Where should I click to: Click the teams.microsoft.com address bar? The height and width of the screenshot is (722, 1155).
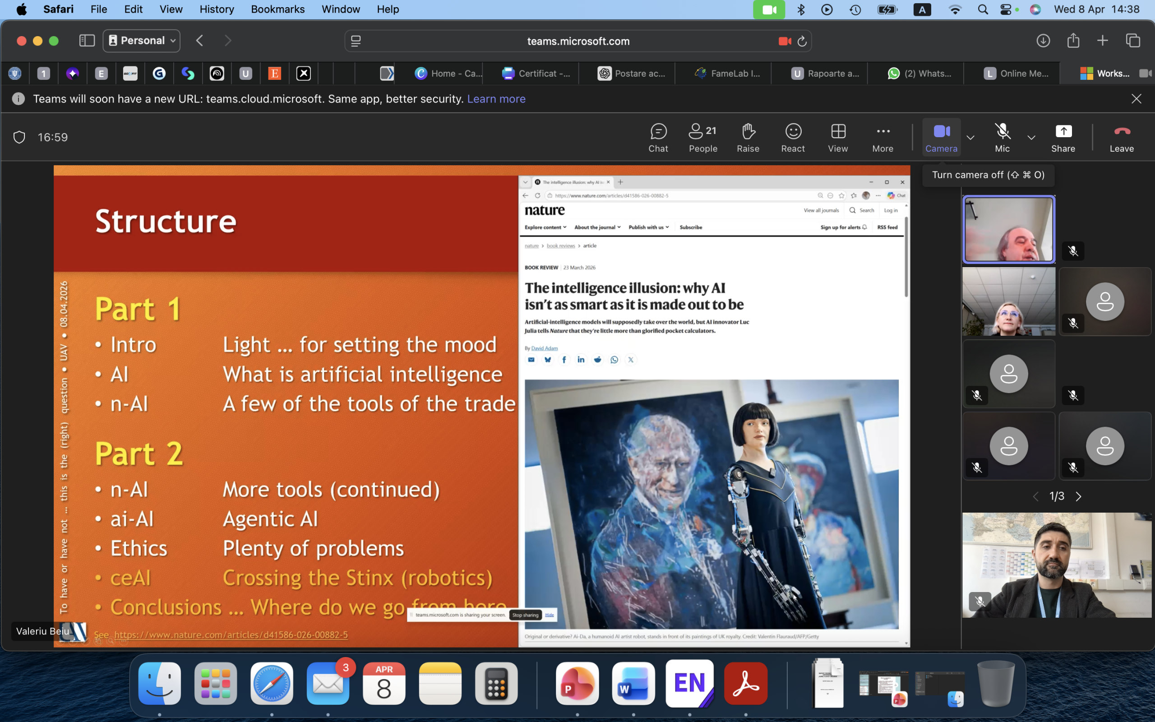(x=578, y=41)
